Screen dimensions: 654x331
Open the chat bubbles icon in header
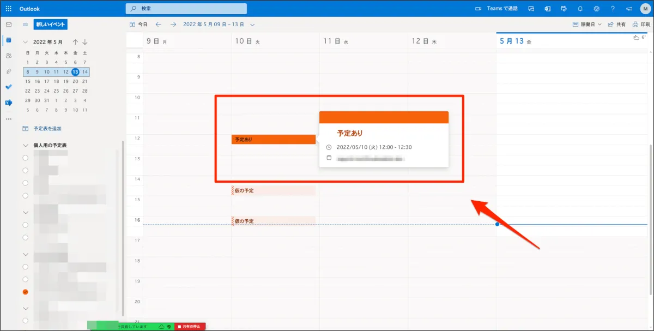pyautogui.click(x=531, y=9)
